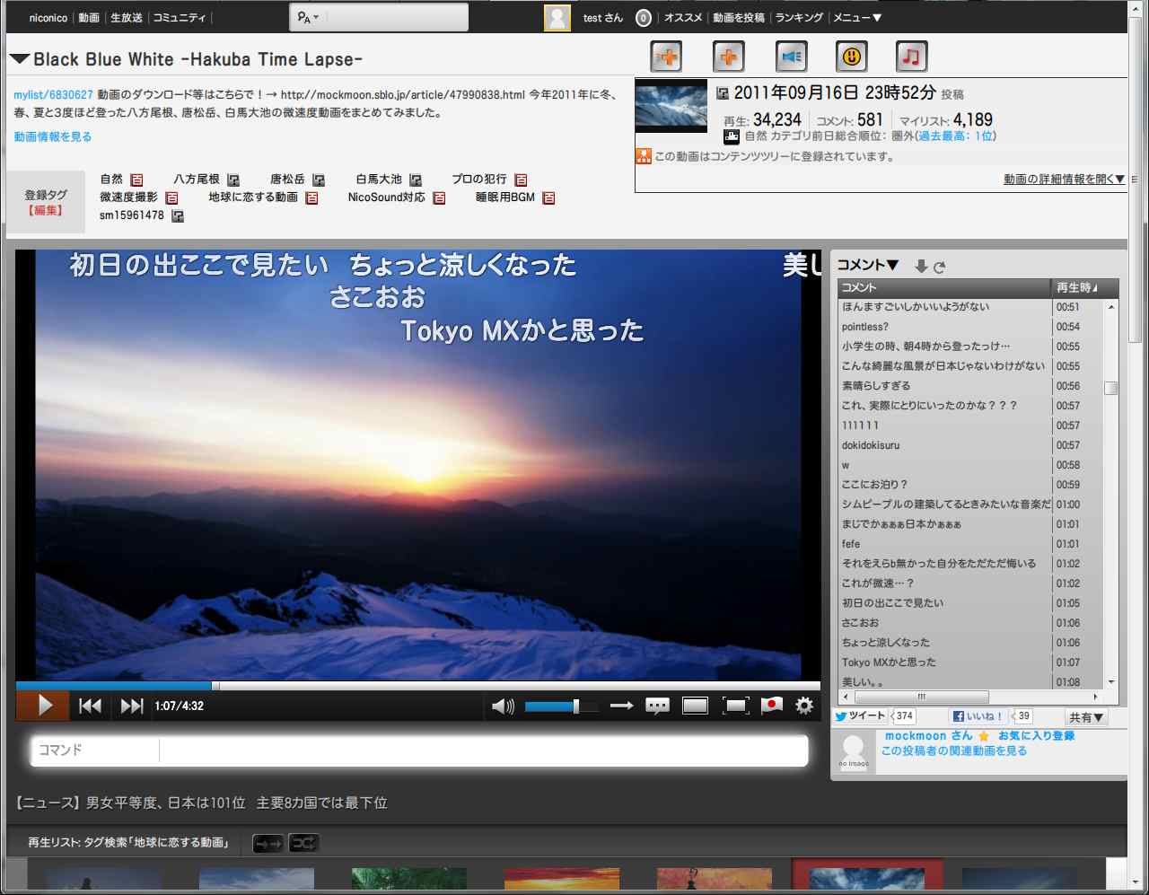
Task: Open the dictionary icon beside the 地球に恋する動画 tag
Action: point(311,197)
